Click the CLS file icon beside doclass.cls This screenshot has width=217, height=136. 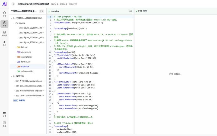click(x=19, y=52)
